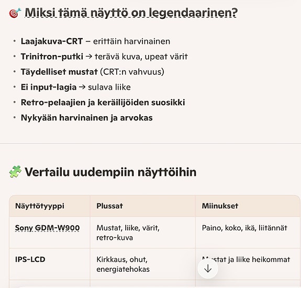The image size is (301, 288).
Task: Open the underlined heading 'Miksi tämä näyttö on legendaarinen?'
Action: click(131, 13)
